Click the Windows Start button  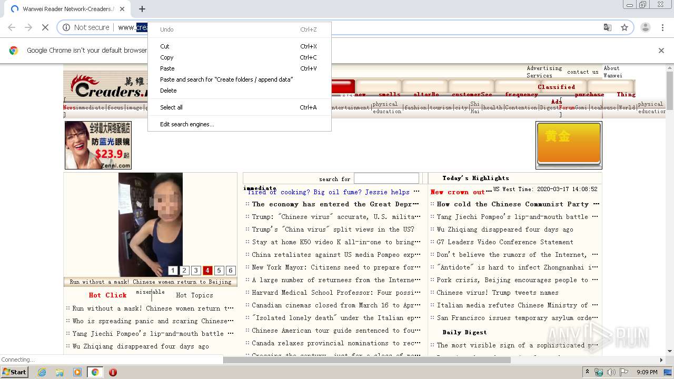click(x=14, y=372)
